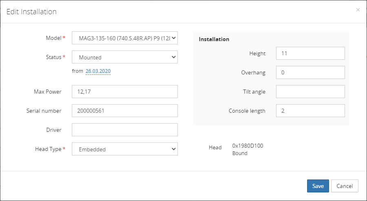
Task: Select the Console length input field
Action: point(310,111)
